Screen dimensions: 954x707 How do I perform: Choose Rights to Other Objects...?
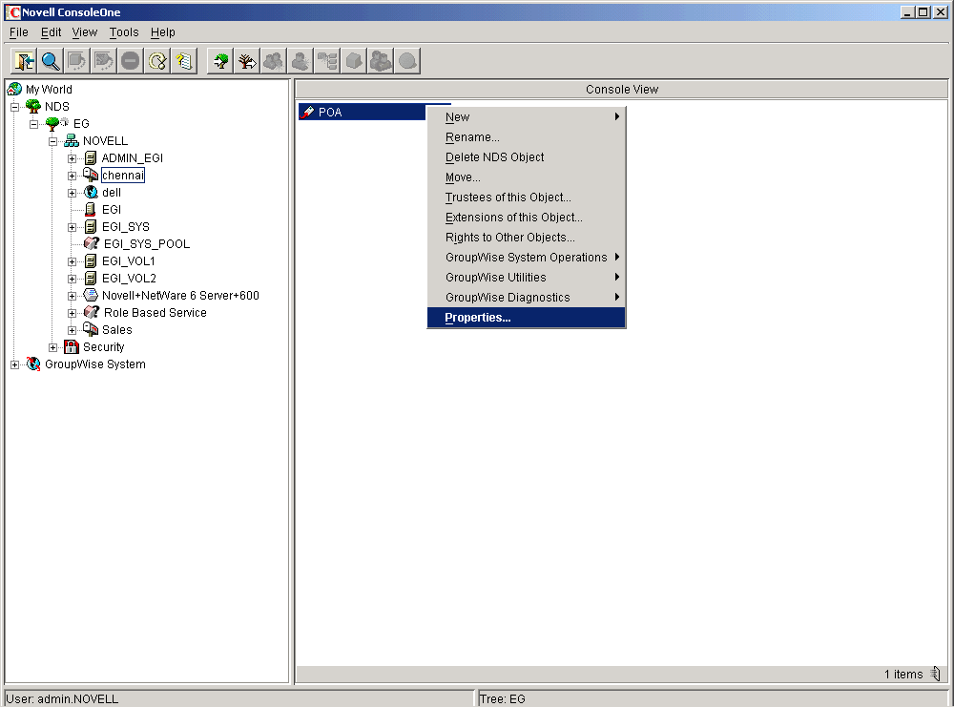coord(527,238)
